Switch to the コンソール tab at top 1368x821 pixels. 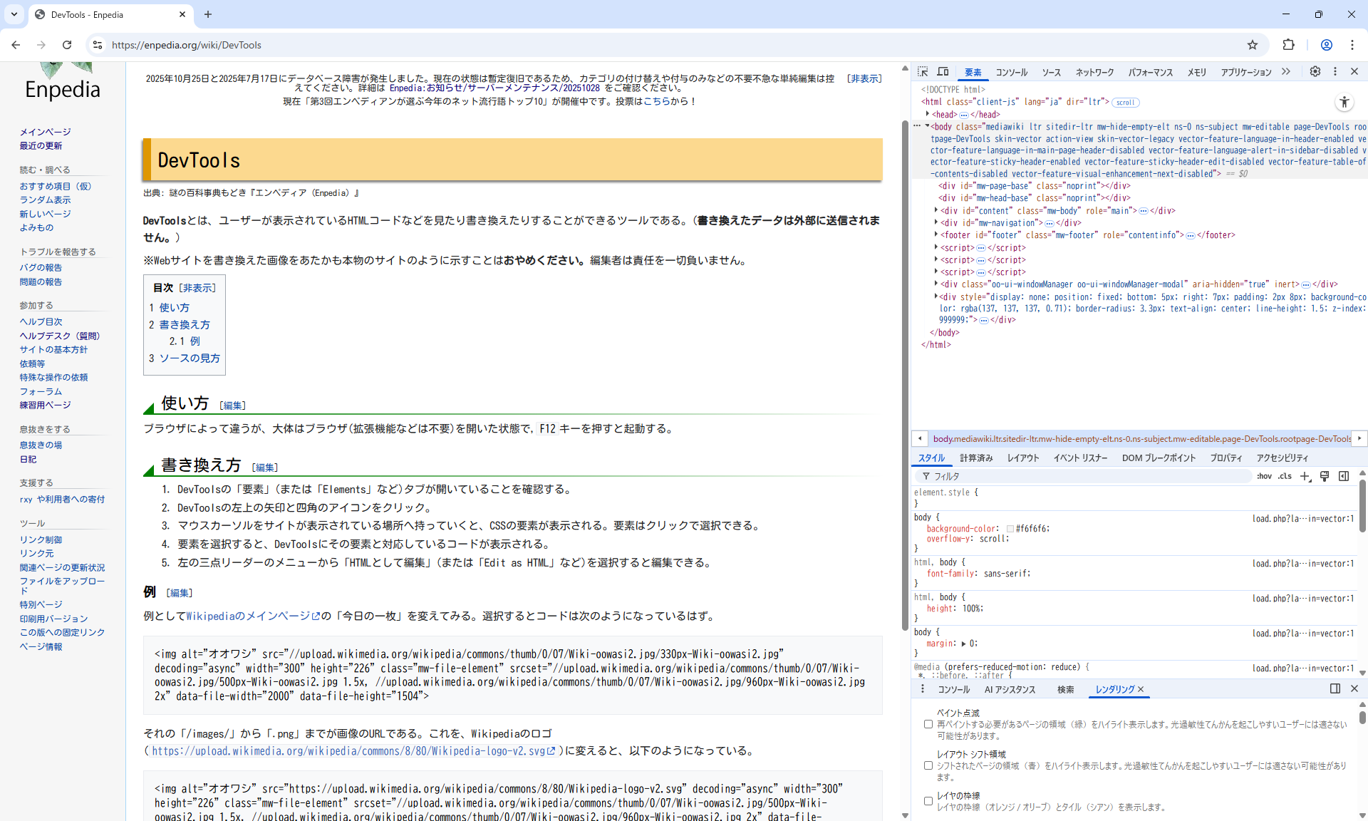pyautogui.click(x=1011, y=73)
